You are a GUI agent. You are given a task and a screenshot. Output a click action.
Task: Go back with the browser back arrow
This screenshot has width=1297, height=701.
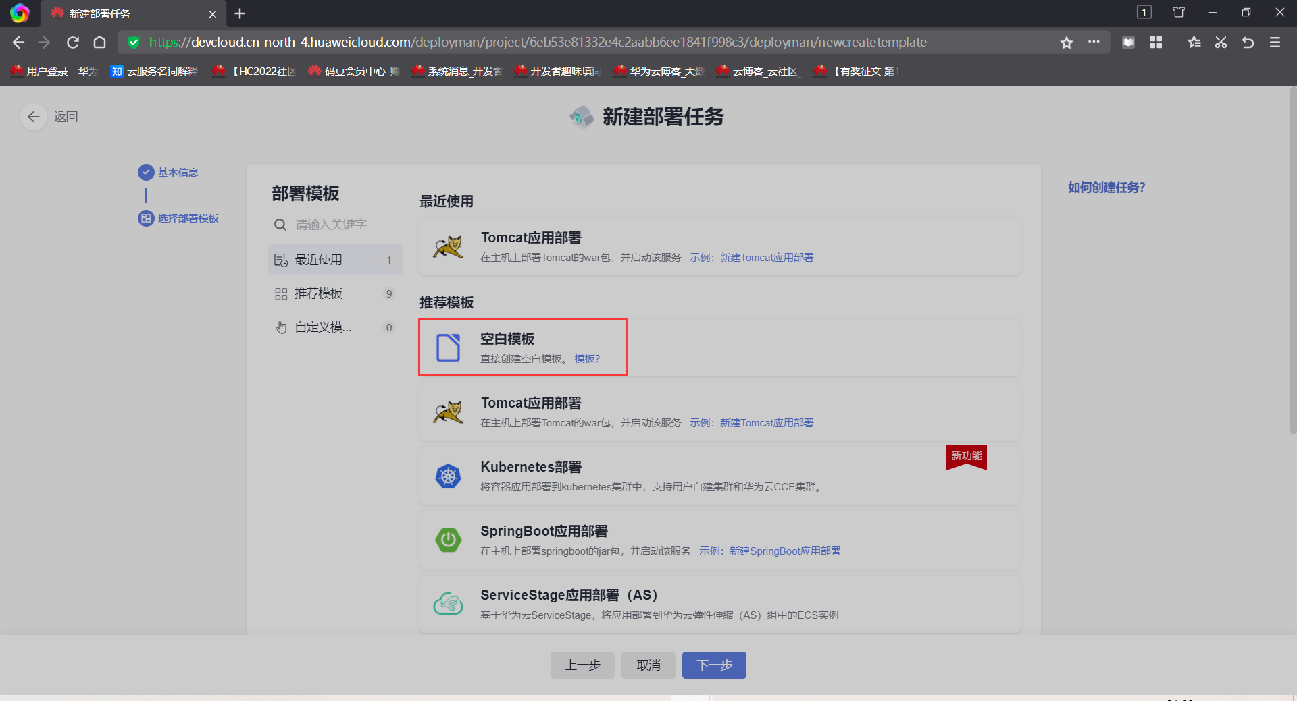tap(18, 43)
